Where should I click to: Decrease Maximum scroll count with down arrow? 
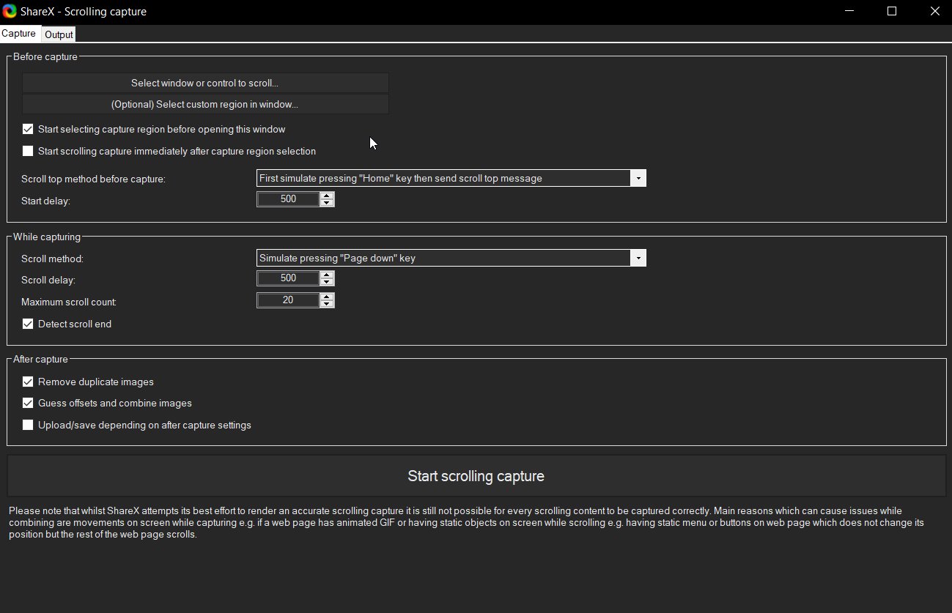point(327,304)
